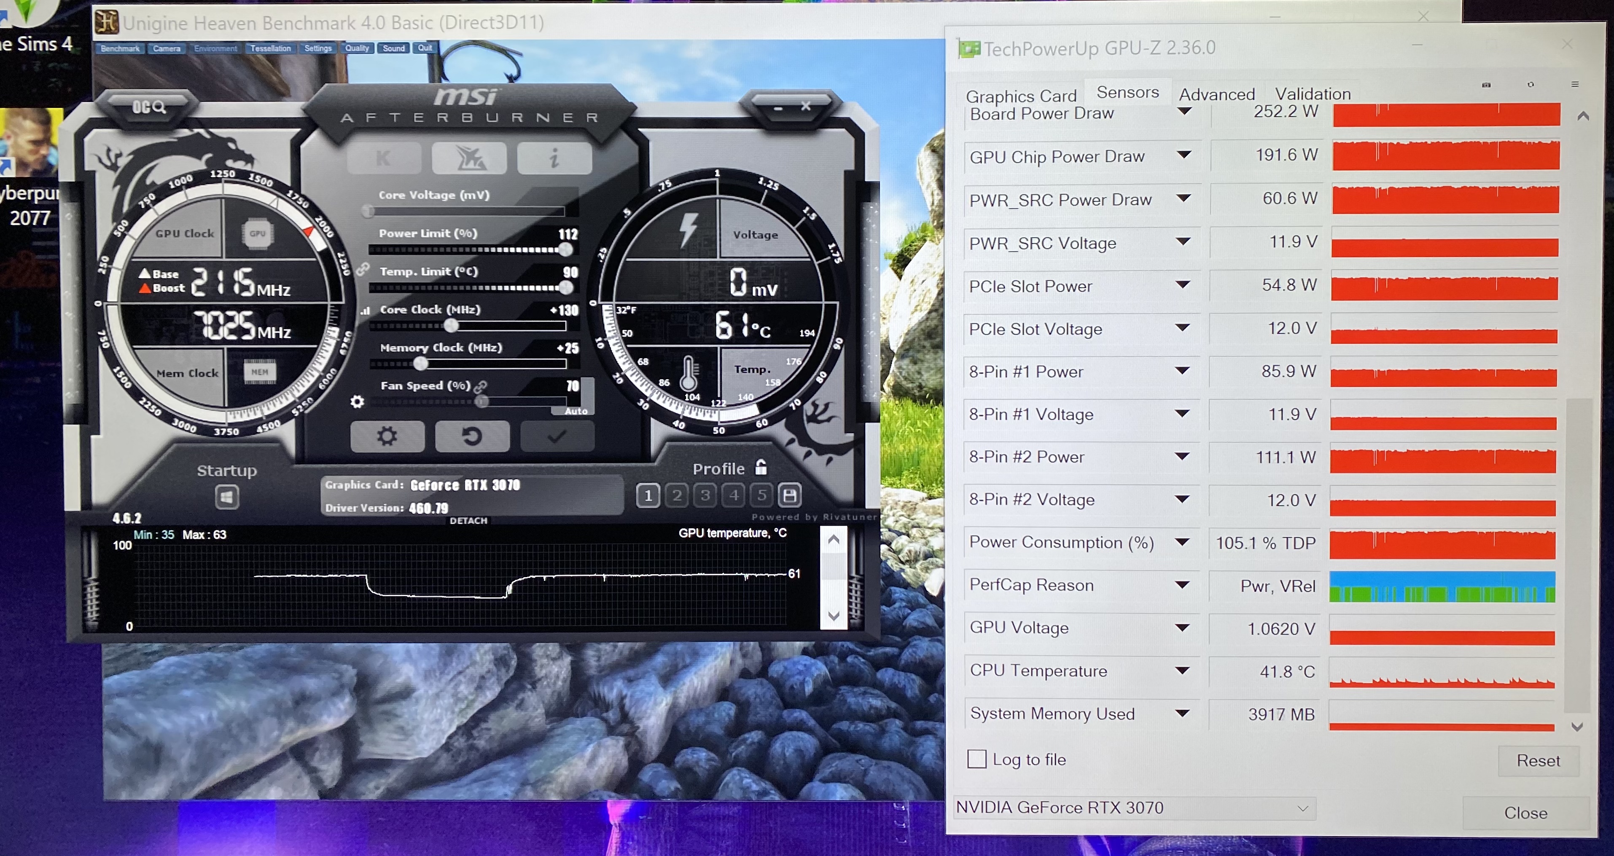This screenshot has width=1614, height=856.
Task: Open the Cyberpunk 2077 desktop shortcut
Action: (30, 169)
